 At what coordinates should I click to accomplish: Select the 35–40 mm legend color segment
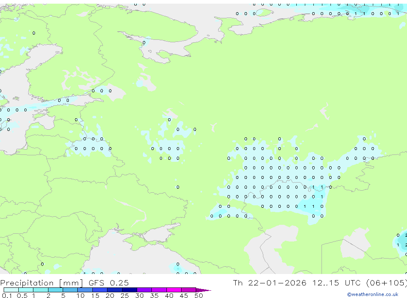tap(159, 290)
